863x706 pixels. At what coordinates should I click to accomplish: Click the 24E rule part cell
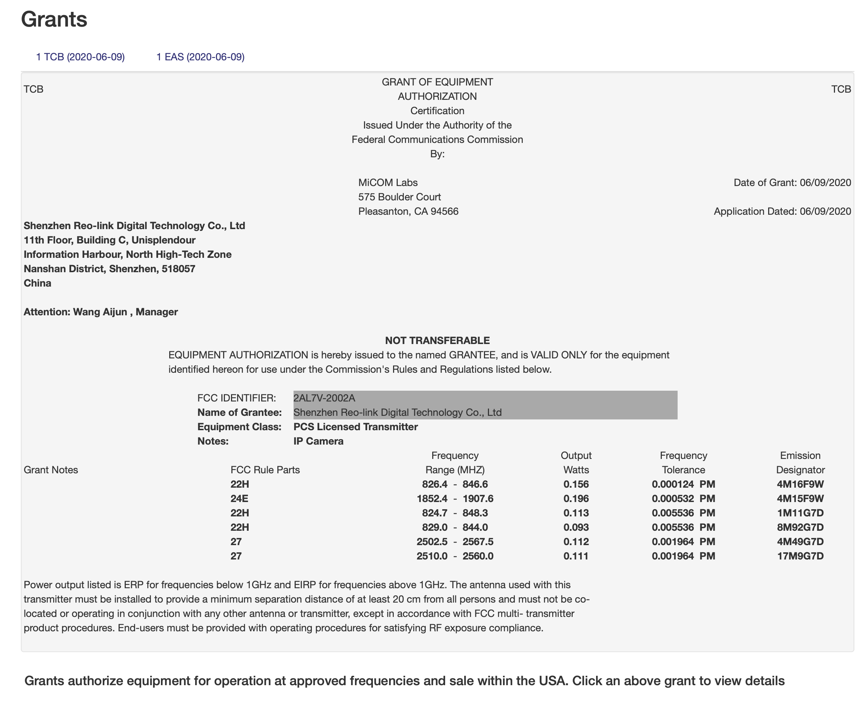(239, 498)
